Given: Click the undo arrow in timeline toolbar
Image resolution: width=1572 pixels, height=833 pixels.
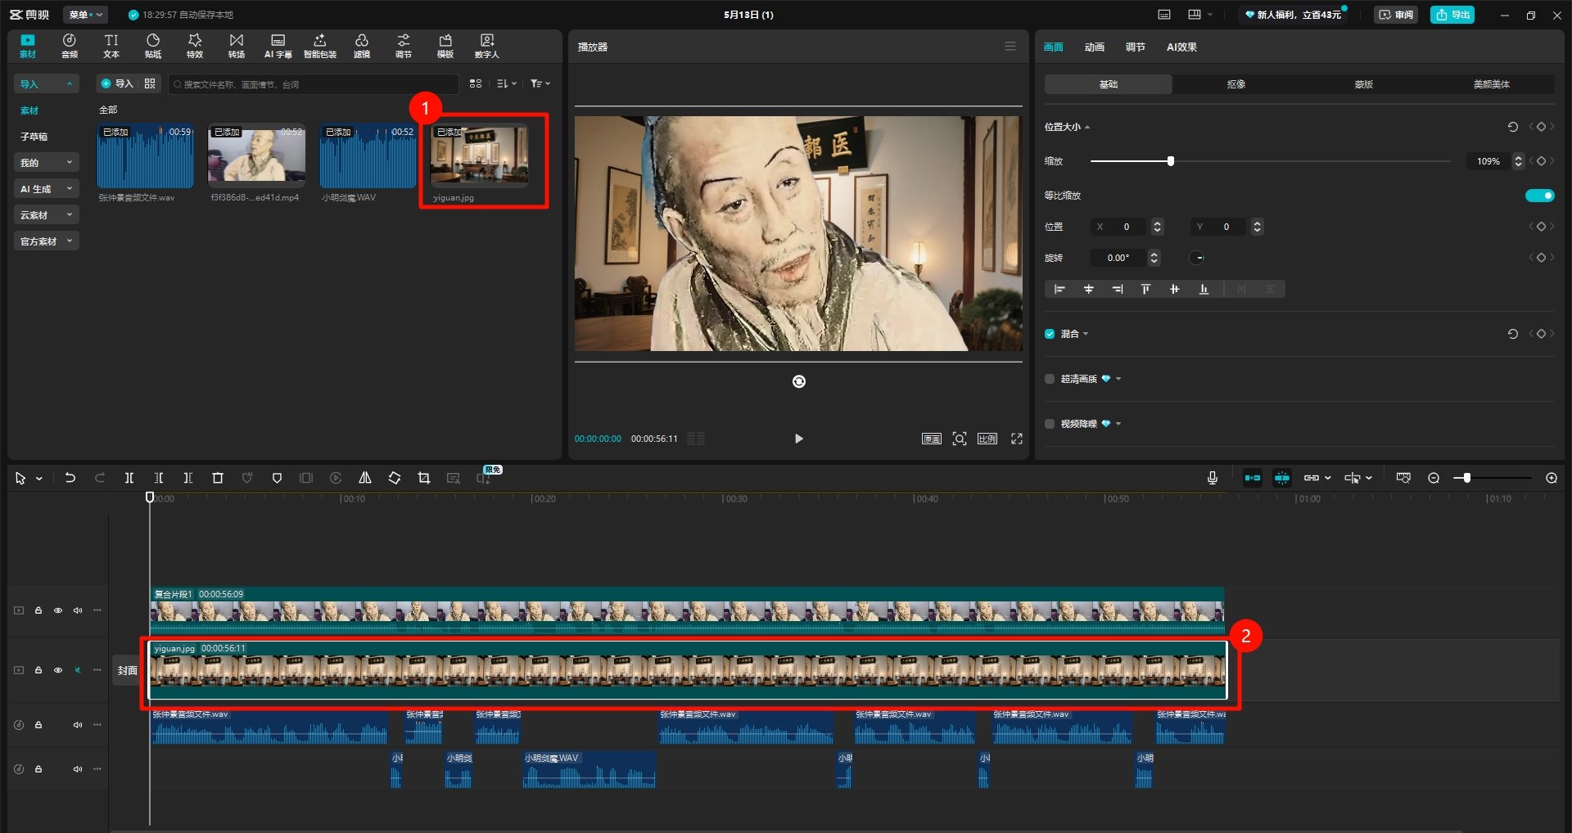Looking at the screenshot, I should pos(70,478).
